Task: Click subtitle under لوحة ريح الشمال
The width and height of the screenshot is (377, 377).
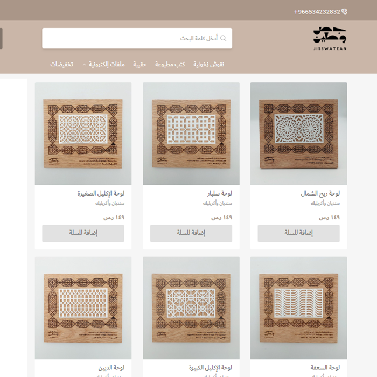Action: [x=325, y=204]
